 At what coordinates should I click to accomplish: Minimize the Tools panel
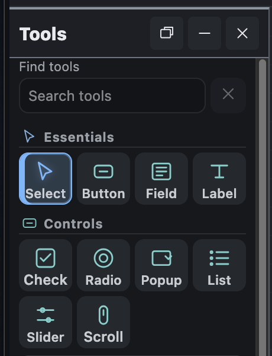click(205, 33)
